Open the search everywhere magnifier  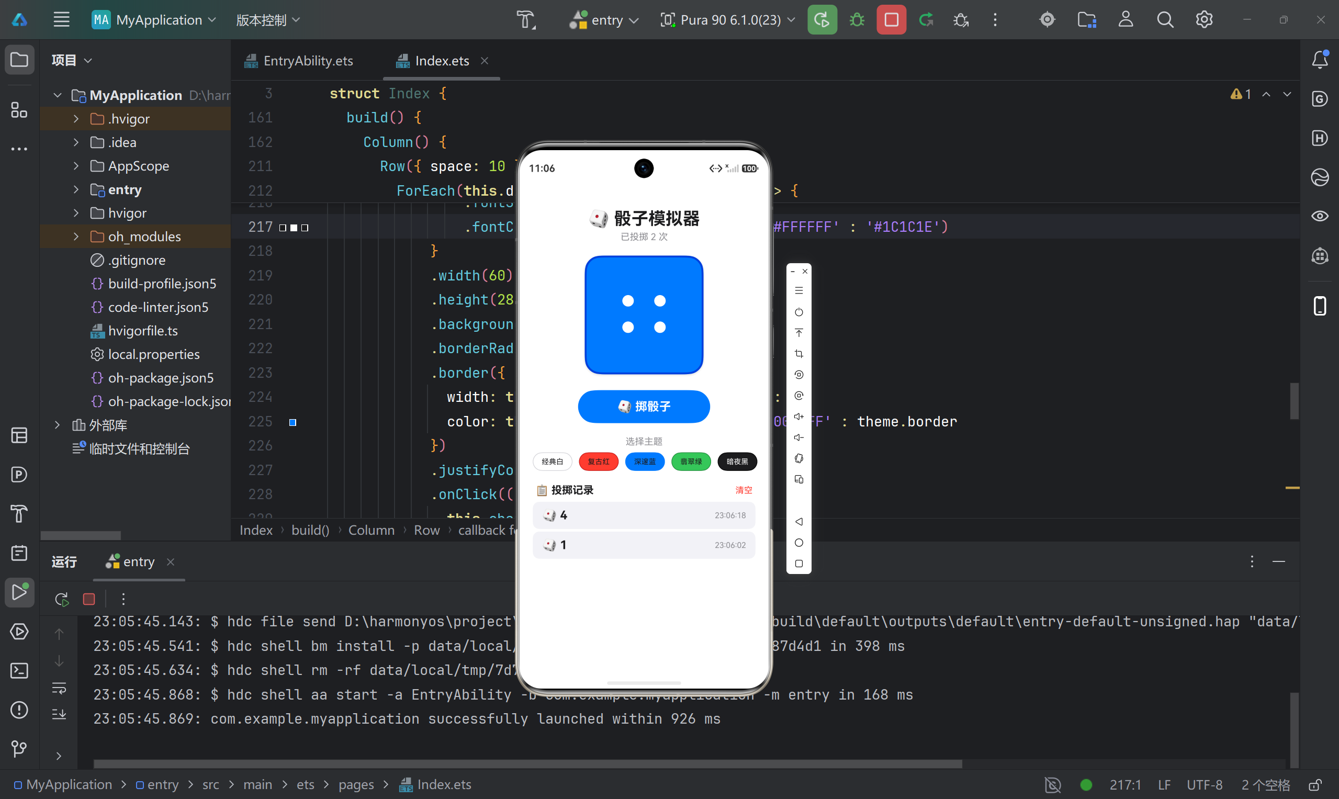1165,20
